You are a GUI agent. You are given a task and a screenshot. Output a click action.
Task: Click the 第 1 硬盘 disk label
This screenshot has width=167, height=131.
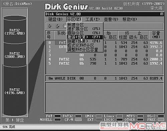(15, 120)
